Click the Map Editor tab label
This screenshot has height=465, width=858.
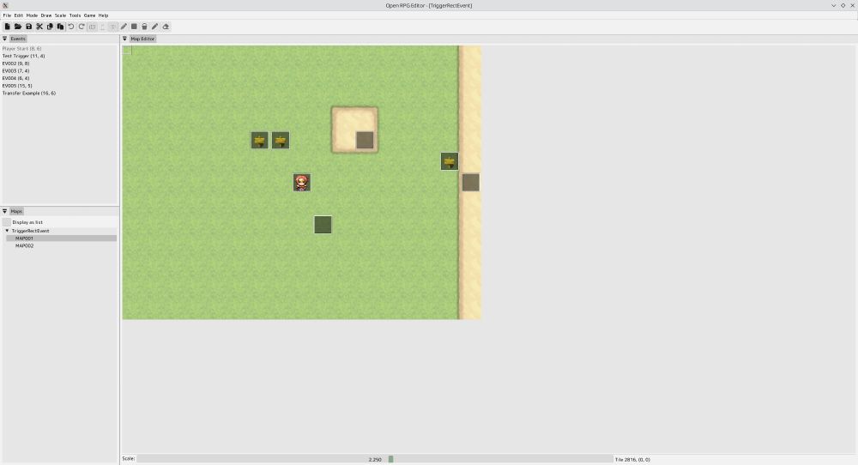[x=142, y=39]
